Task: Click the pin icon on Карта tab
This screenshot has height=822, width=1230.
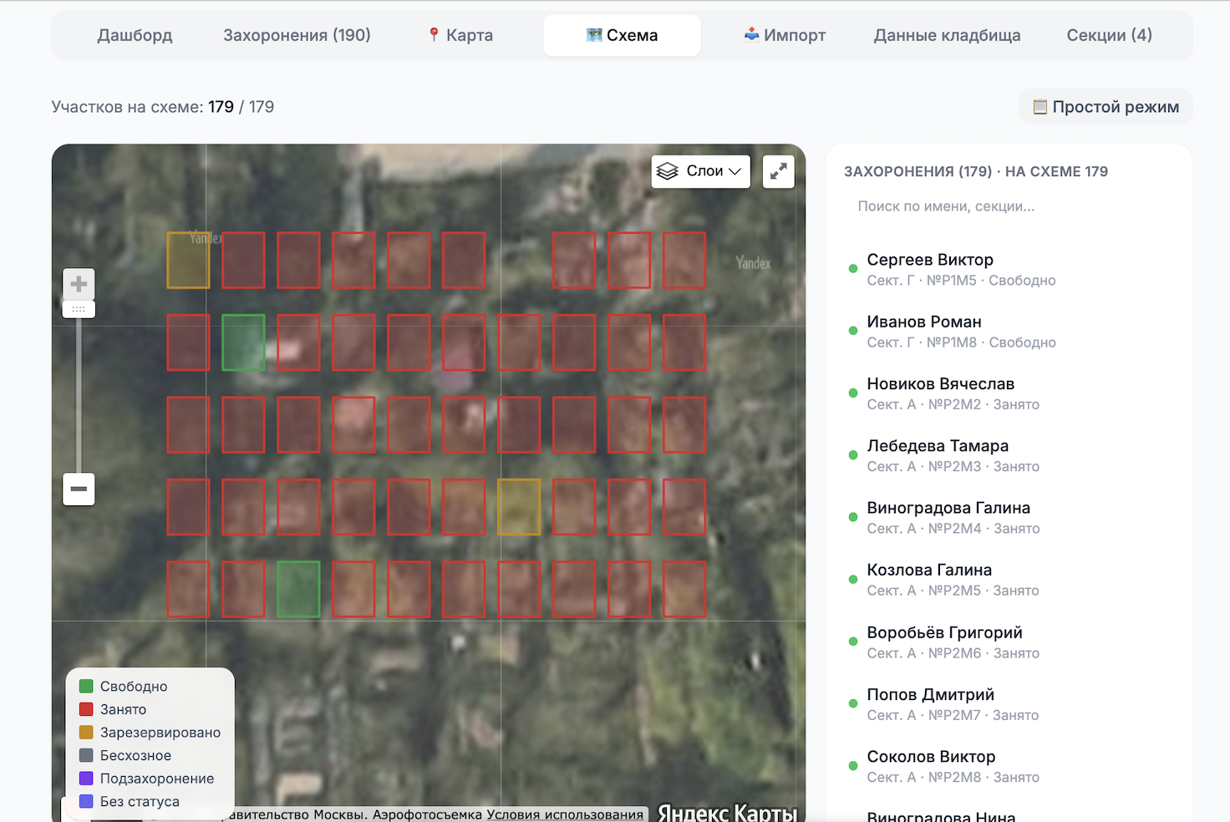Action: pyautogui.click(x=434, y=35)
